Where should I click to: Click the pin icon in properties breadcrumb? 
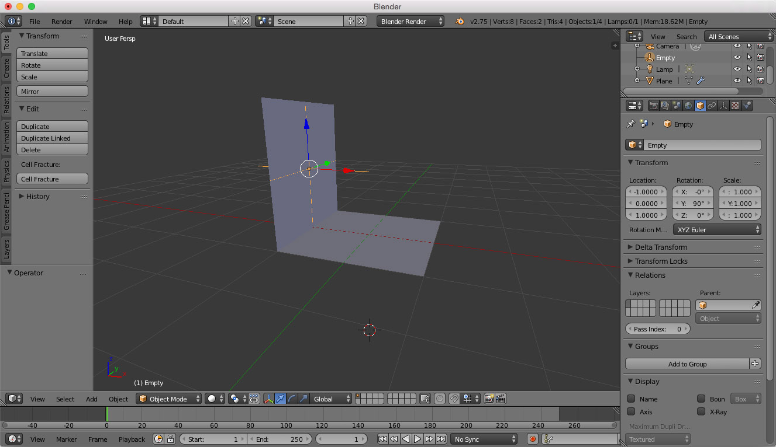630,124
